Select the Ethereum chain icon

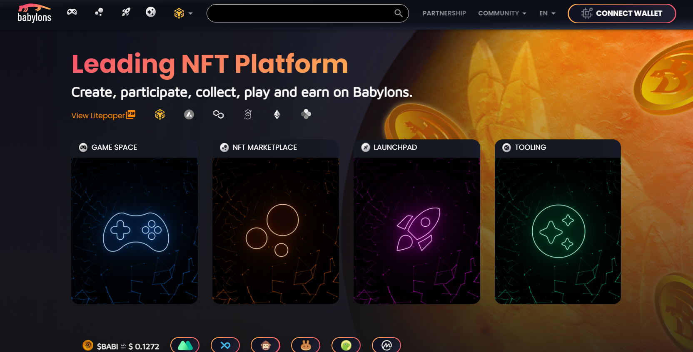[277, 114]
